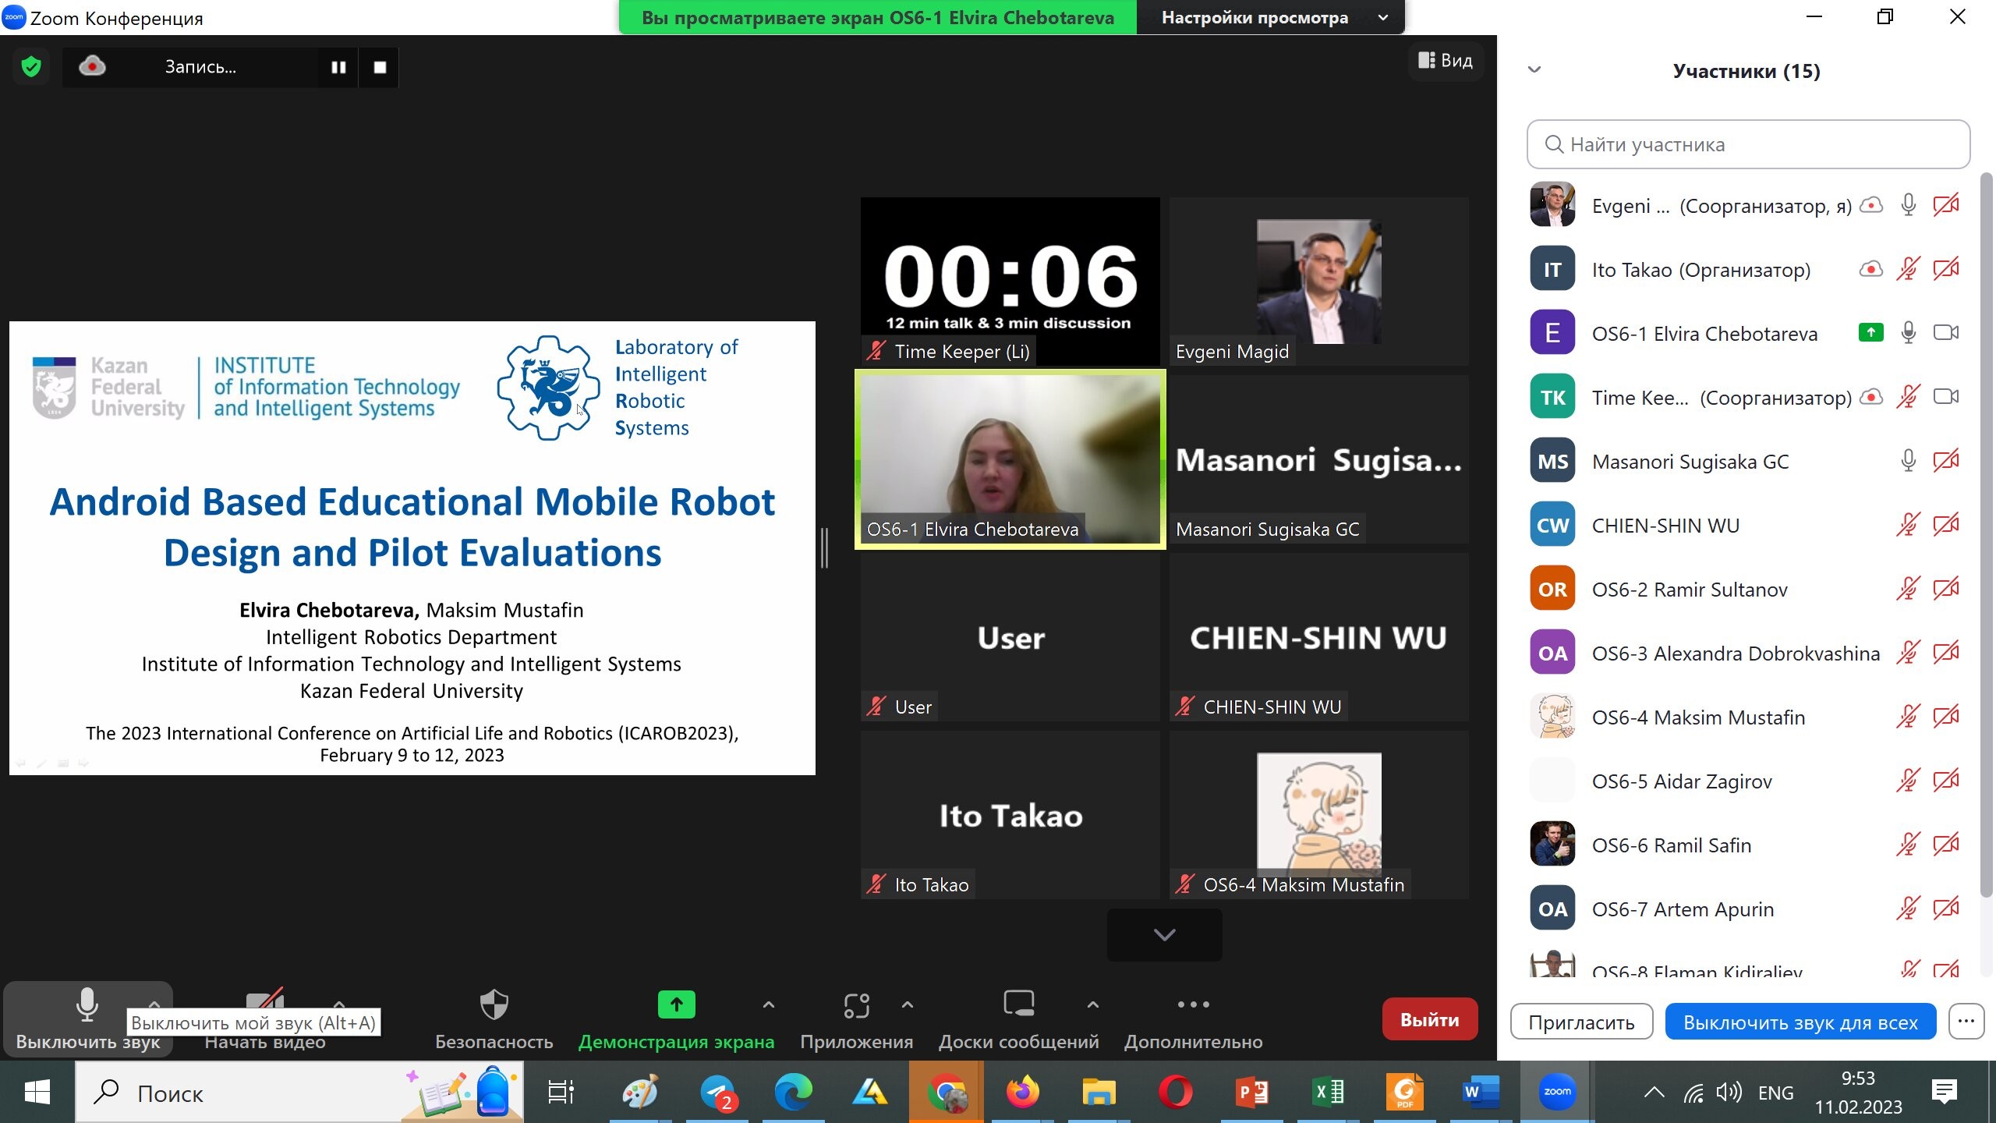
Task: Open the Security shield options
Action: (494, 1006)
